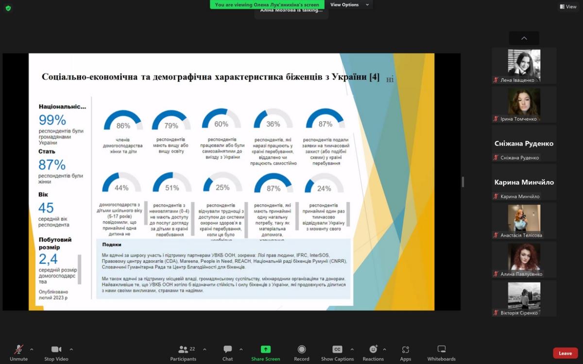Screen dimensions: 583x364
Task: Toggle Show Captions
Action: pos(337,353)
